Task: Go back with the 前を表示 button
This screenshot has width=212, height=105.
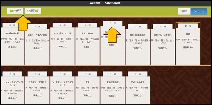Action: [15, 11]
